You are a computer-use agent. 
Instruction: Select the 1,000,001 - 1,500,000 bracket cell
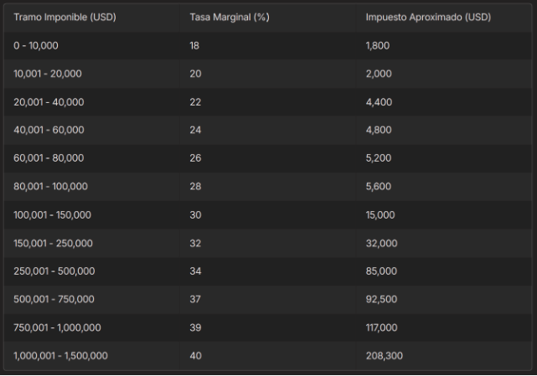pyautogui.click(x=60, y=356)
